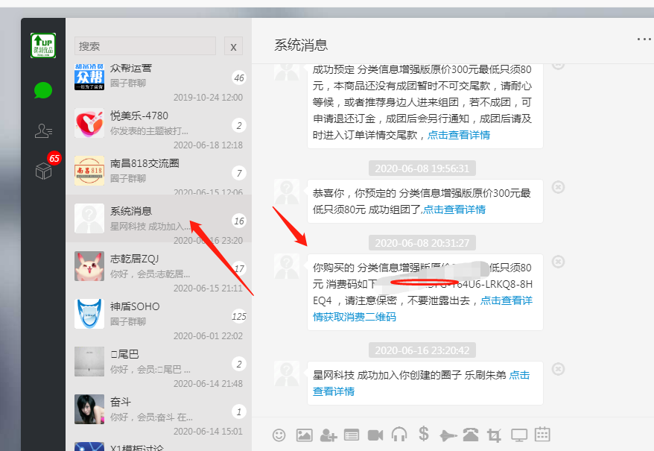Switch to the green chat bubble tab
Screen dimensions: 654x451
tap(43, 91)
